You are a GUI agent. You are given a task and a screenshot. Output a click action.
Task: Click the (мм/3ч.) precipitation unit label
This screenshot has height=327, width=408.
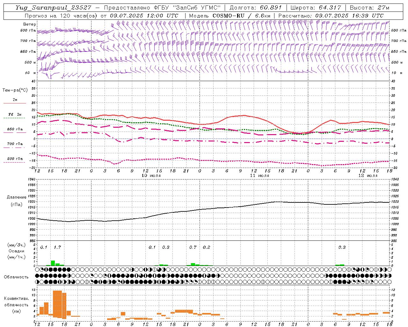[x=17, y=245]
